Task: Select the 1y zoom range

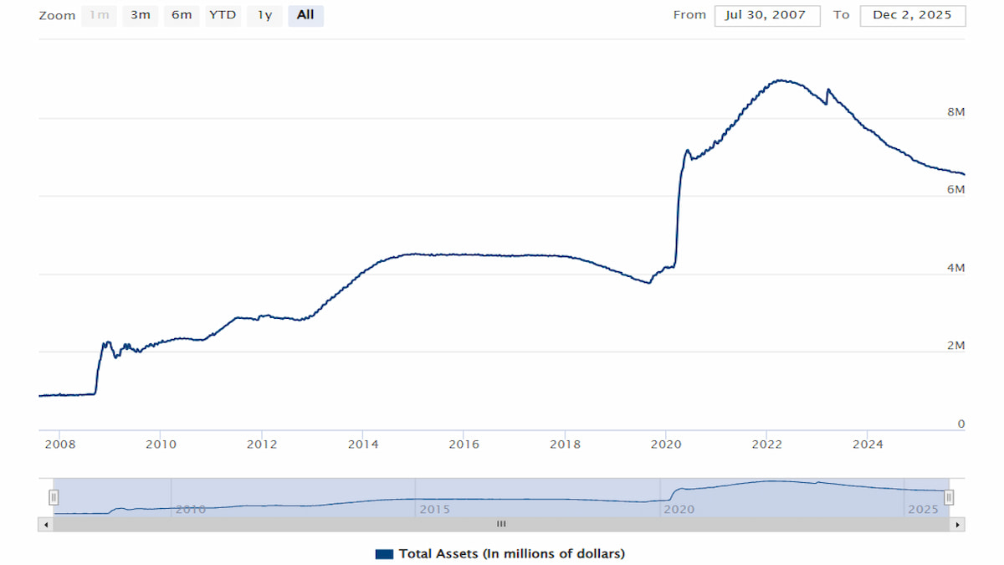Action: coord(264,15)
